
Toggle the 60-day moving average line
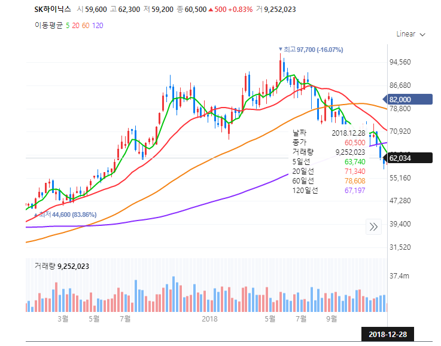coord(86,26)
